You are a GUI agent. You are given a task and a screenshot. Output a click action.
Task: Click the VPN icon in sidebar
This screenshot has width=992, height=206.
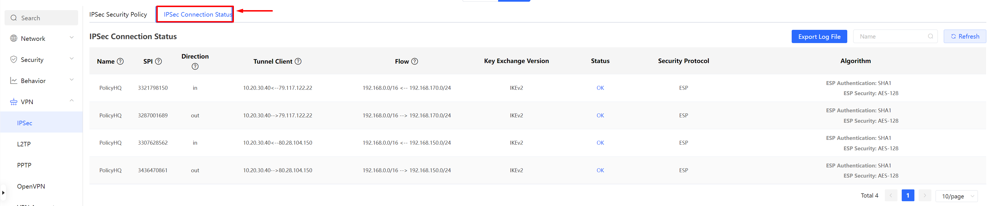pos(14,102)
